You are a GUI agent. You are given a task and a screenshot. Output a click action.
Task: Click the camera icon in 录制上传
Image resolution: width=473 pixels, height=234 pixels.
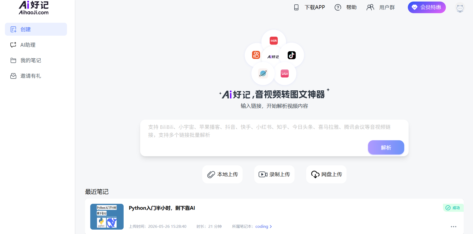263,175
